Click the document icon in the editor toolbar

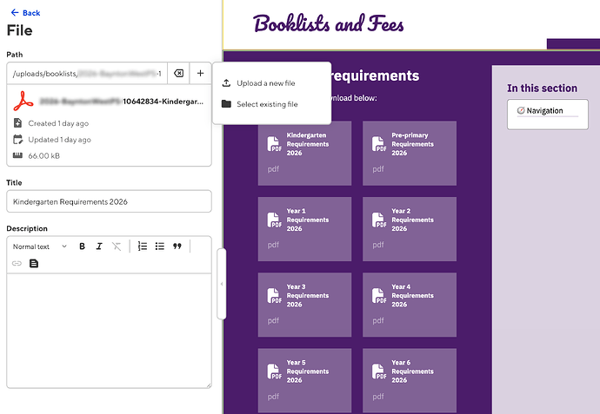pos(35,263)
